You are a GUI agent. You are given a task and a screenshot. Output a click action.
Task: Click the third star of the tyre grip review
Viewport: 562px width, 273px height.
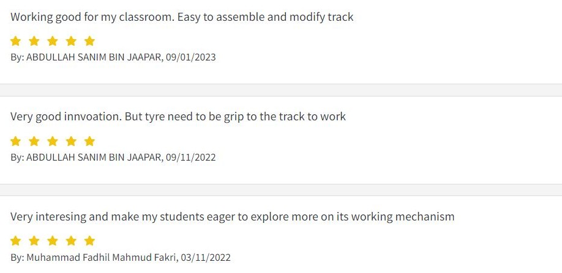click(53, 141)
